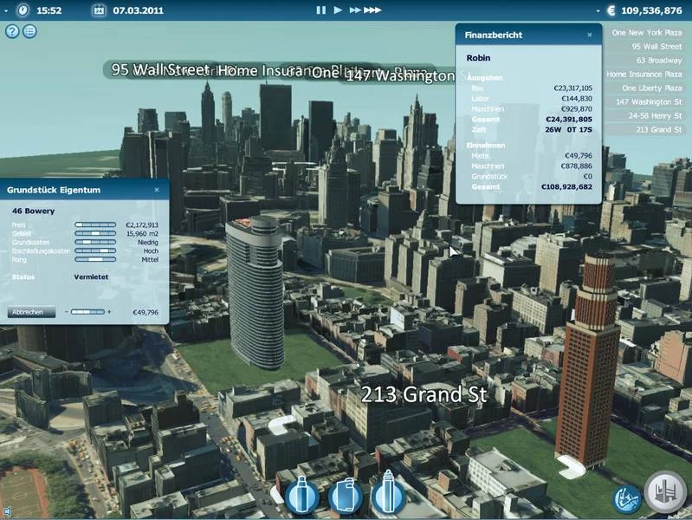
Task: Click the 26W 0T 17S time value
Action: click(568, 129)
